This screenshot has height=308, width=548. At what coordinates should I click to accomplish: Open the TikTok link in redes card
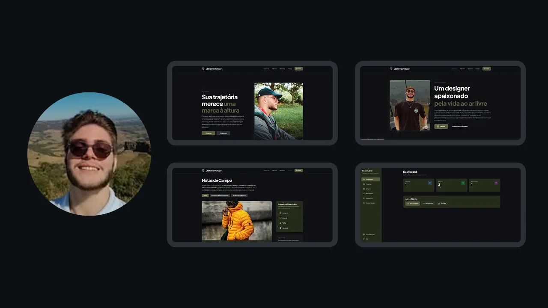(x=284, y=223)
